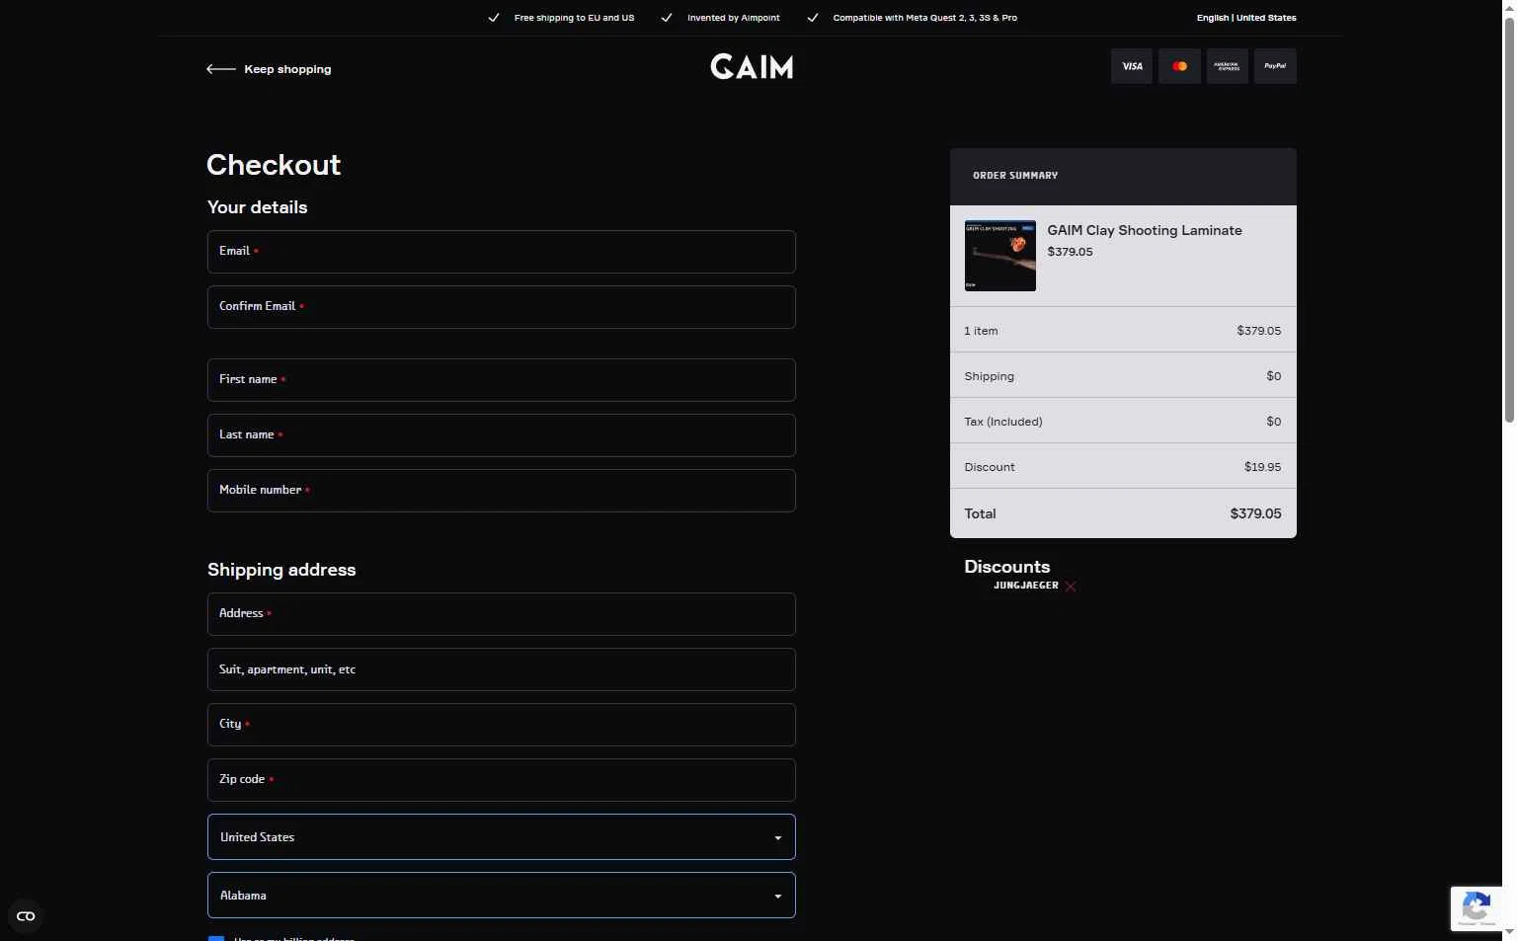This screenshot has height=941, width=1517.
Task: Click the checkmark next to Compatible with Meta Quest
Action: (x=813, y=18)
